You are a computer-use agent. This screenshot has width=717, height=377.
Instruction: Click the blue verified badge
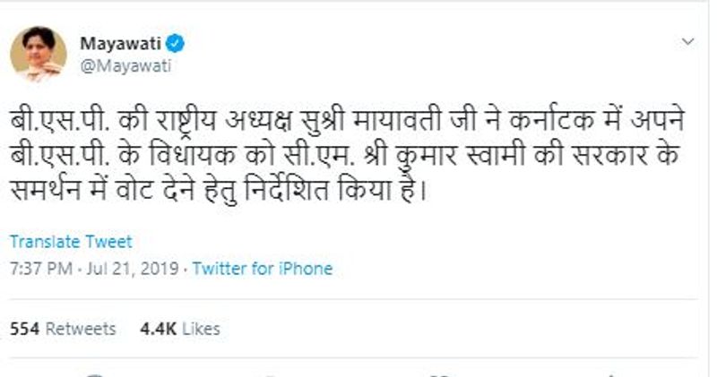point(177,43)
